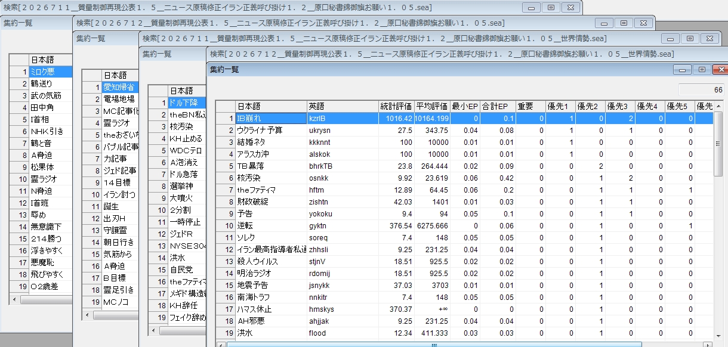Click the 大噴火 entry

[x=187, y=198]
